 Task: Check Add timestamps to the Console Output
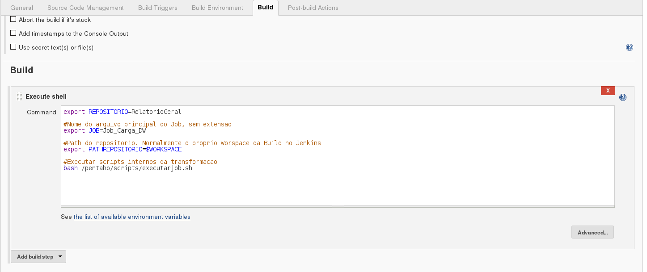[13, 33]
